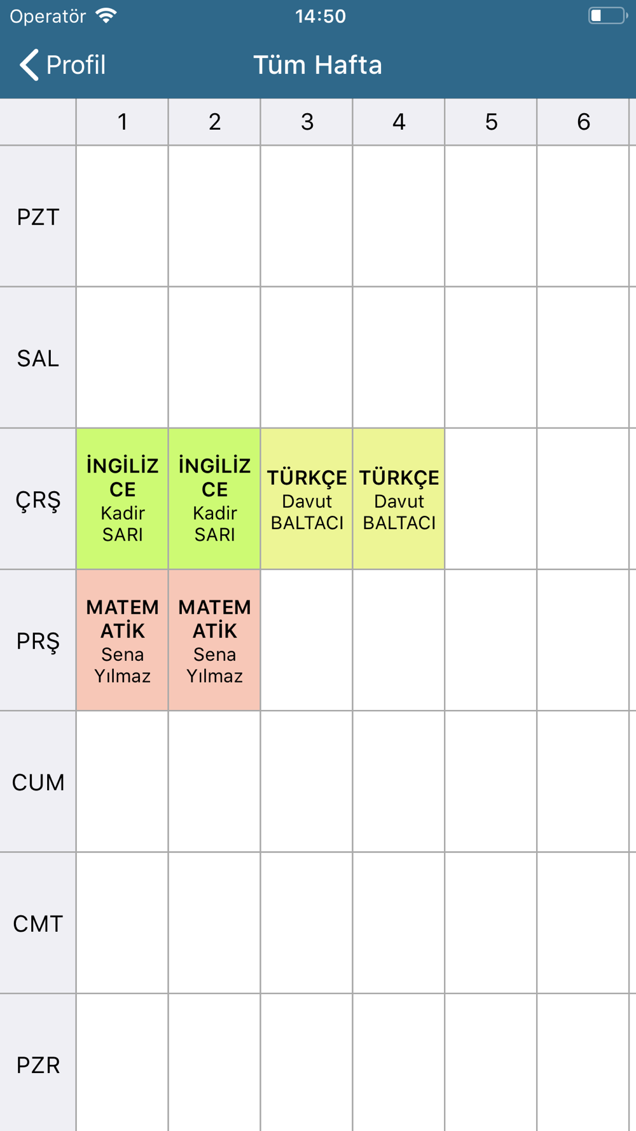Tap the back chevron icon beside Profil

coord(29,65)
